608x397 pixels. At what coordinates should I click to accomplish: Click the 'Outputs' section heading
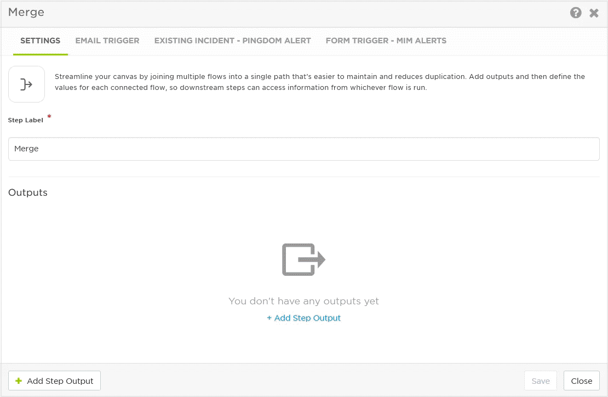pyautogui.click(x=28, y=192)
